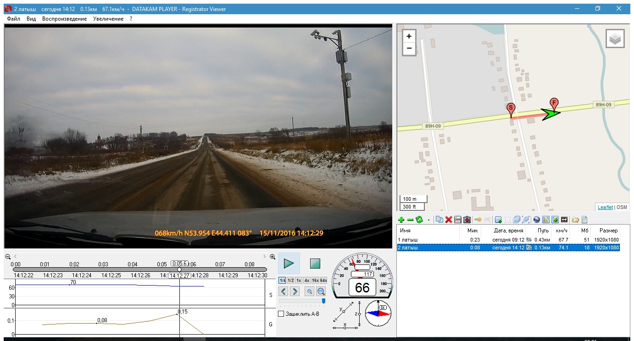The width and height of the screenshot is (634, 341).
Task: Click the green plus add-file icon
Action: pyautogui.click(x=401, y=220)
